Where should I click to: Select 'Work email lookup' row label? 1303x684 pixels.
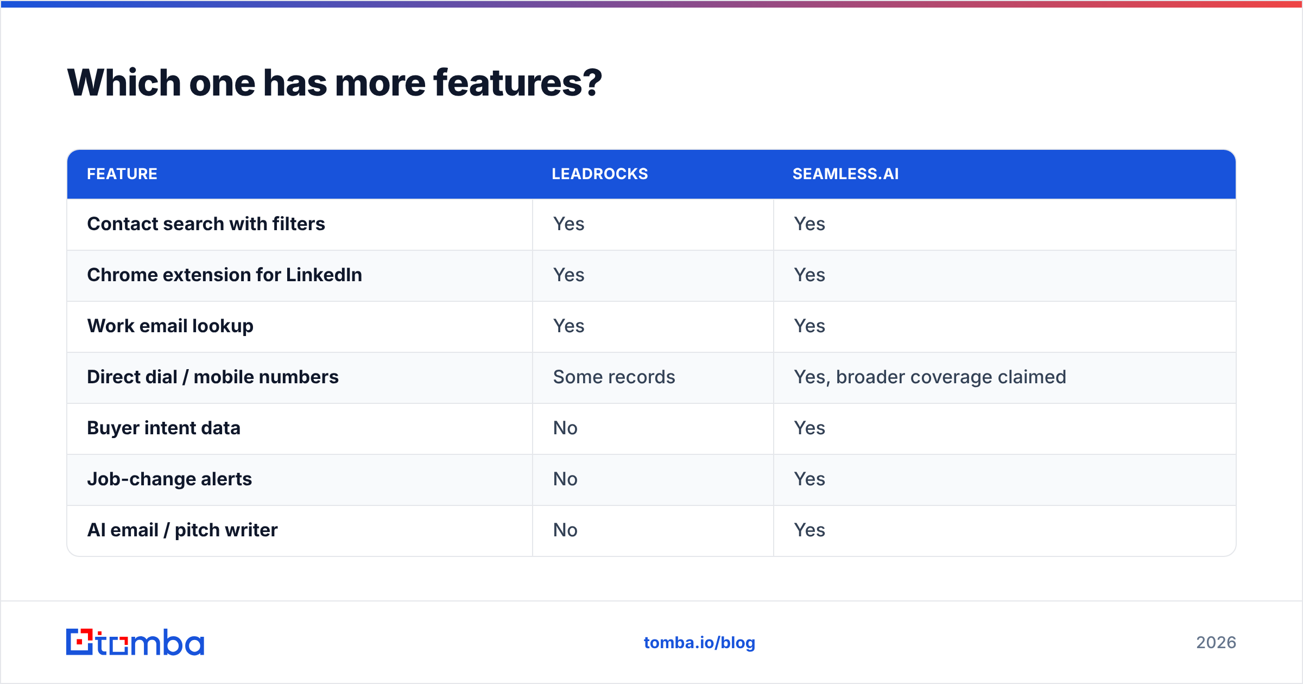(x=170, y=326)
